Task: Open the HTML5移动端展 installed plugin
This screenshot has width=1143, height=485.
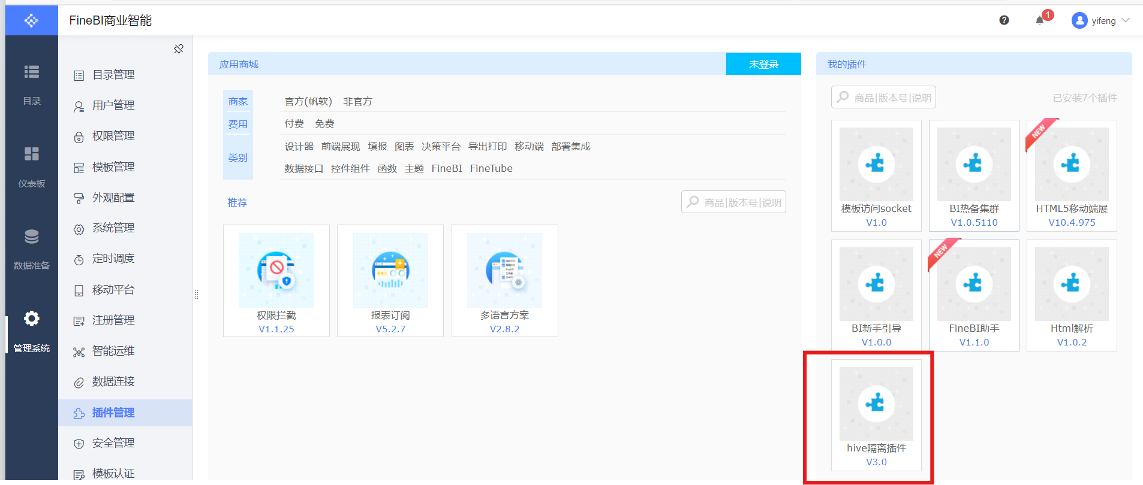Action: point(1072,175)
